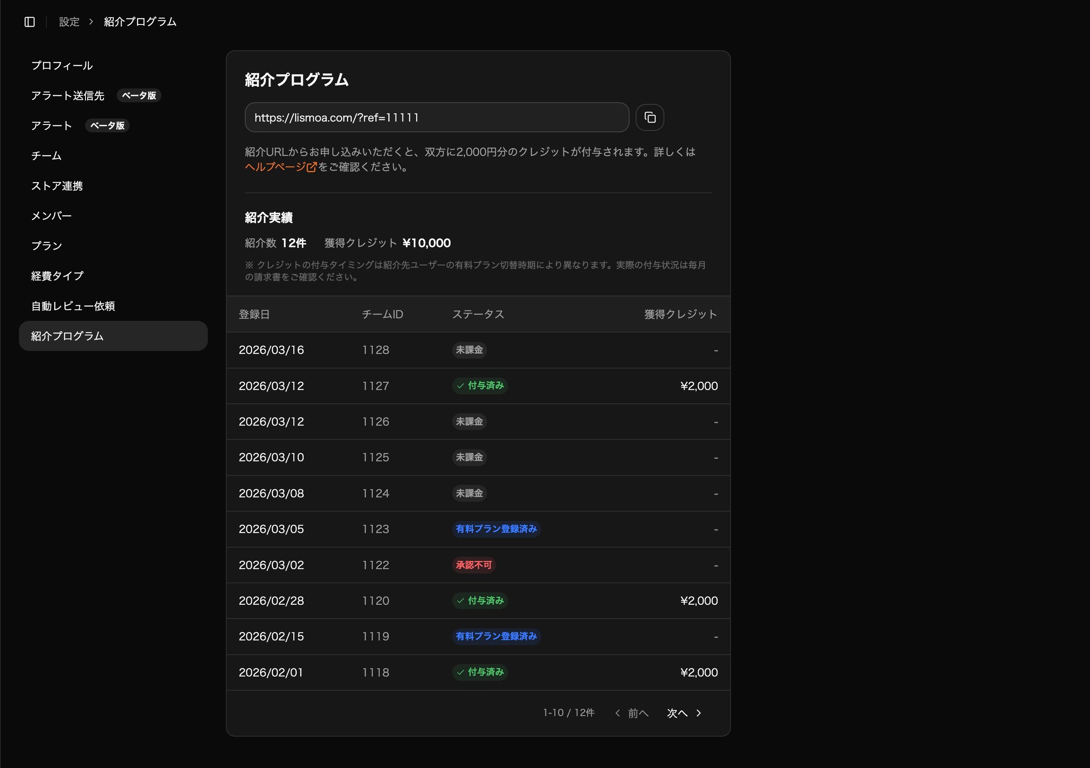Click 有料プラン登録済み badge for team 1123
The image size is (1090, 768).
[496, 529]
